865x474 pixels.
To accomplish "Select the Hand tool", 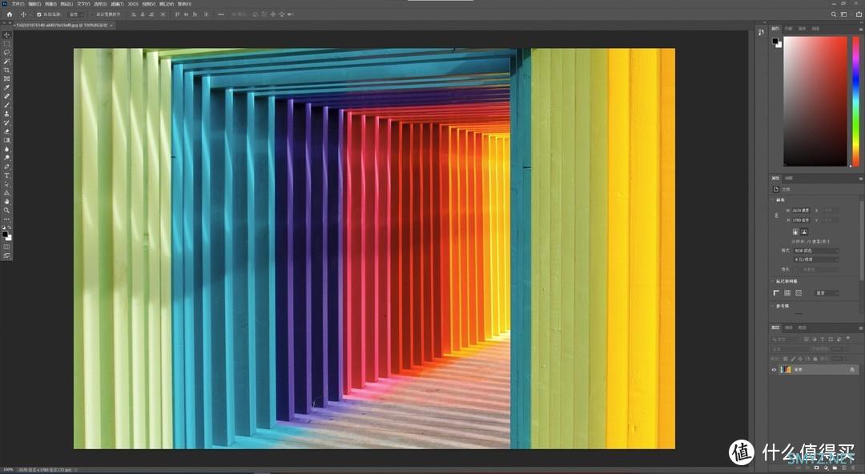I will coord(7,202).
